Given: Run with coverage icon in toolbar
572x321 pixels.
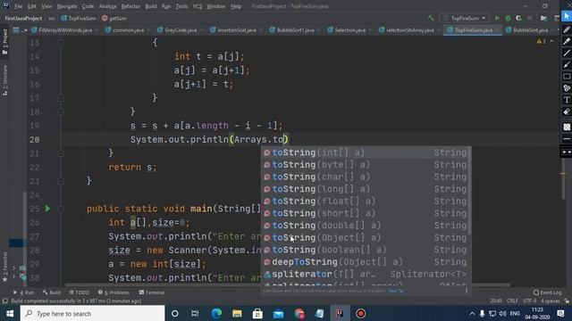Looking at the screenshot, I should [x=518, y=18].
